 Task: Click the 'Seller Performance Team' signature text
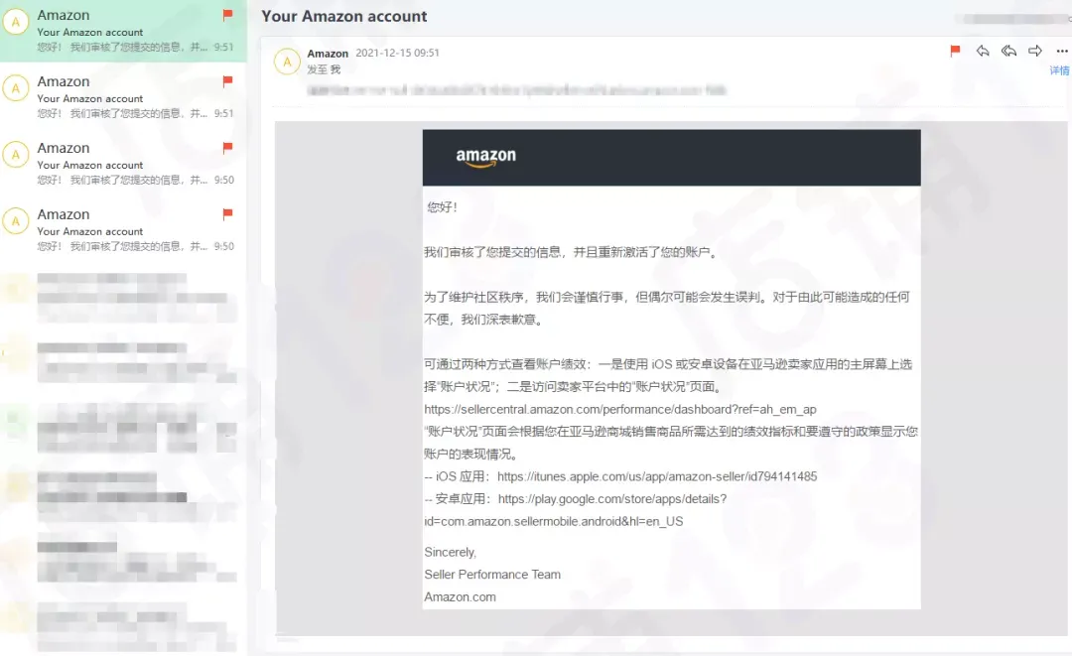click(x=492, y=575)
